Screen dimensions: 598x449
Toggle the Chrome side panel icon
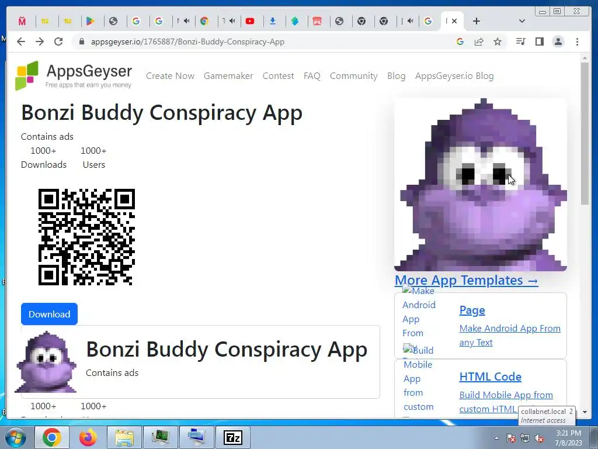(x=539, y=42)
